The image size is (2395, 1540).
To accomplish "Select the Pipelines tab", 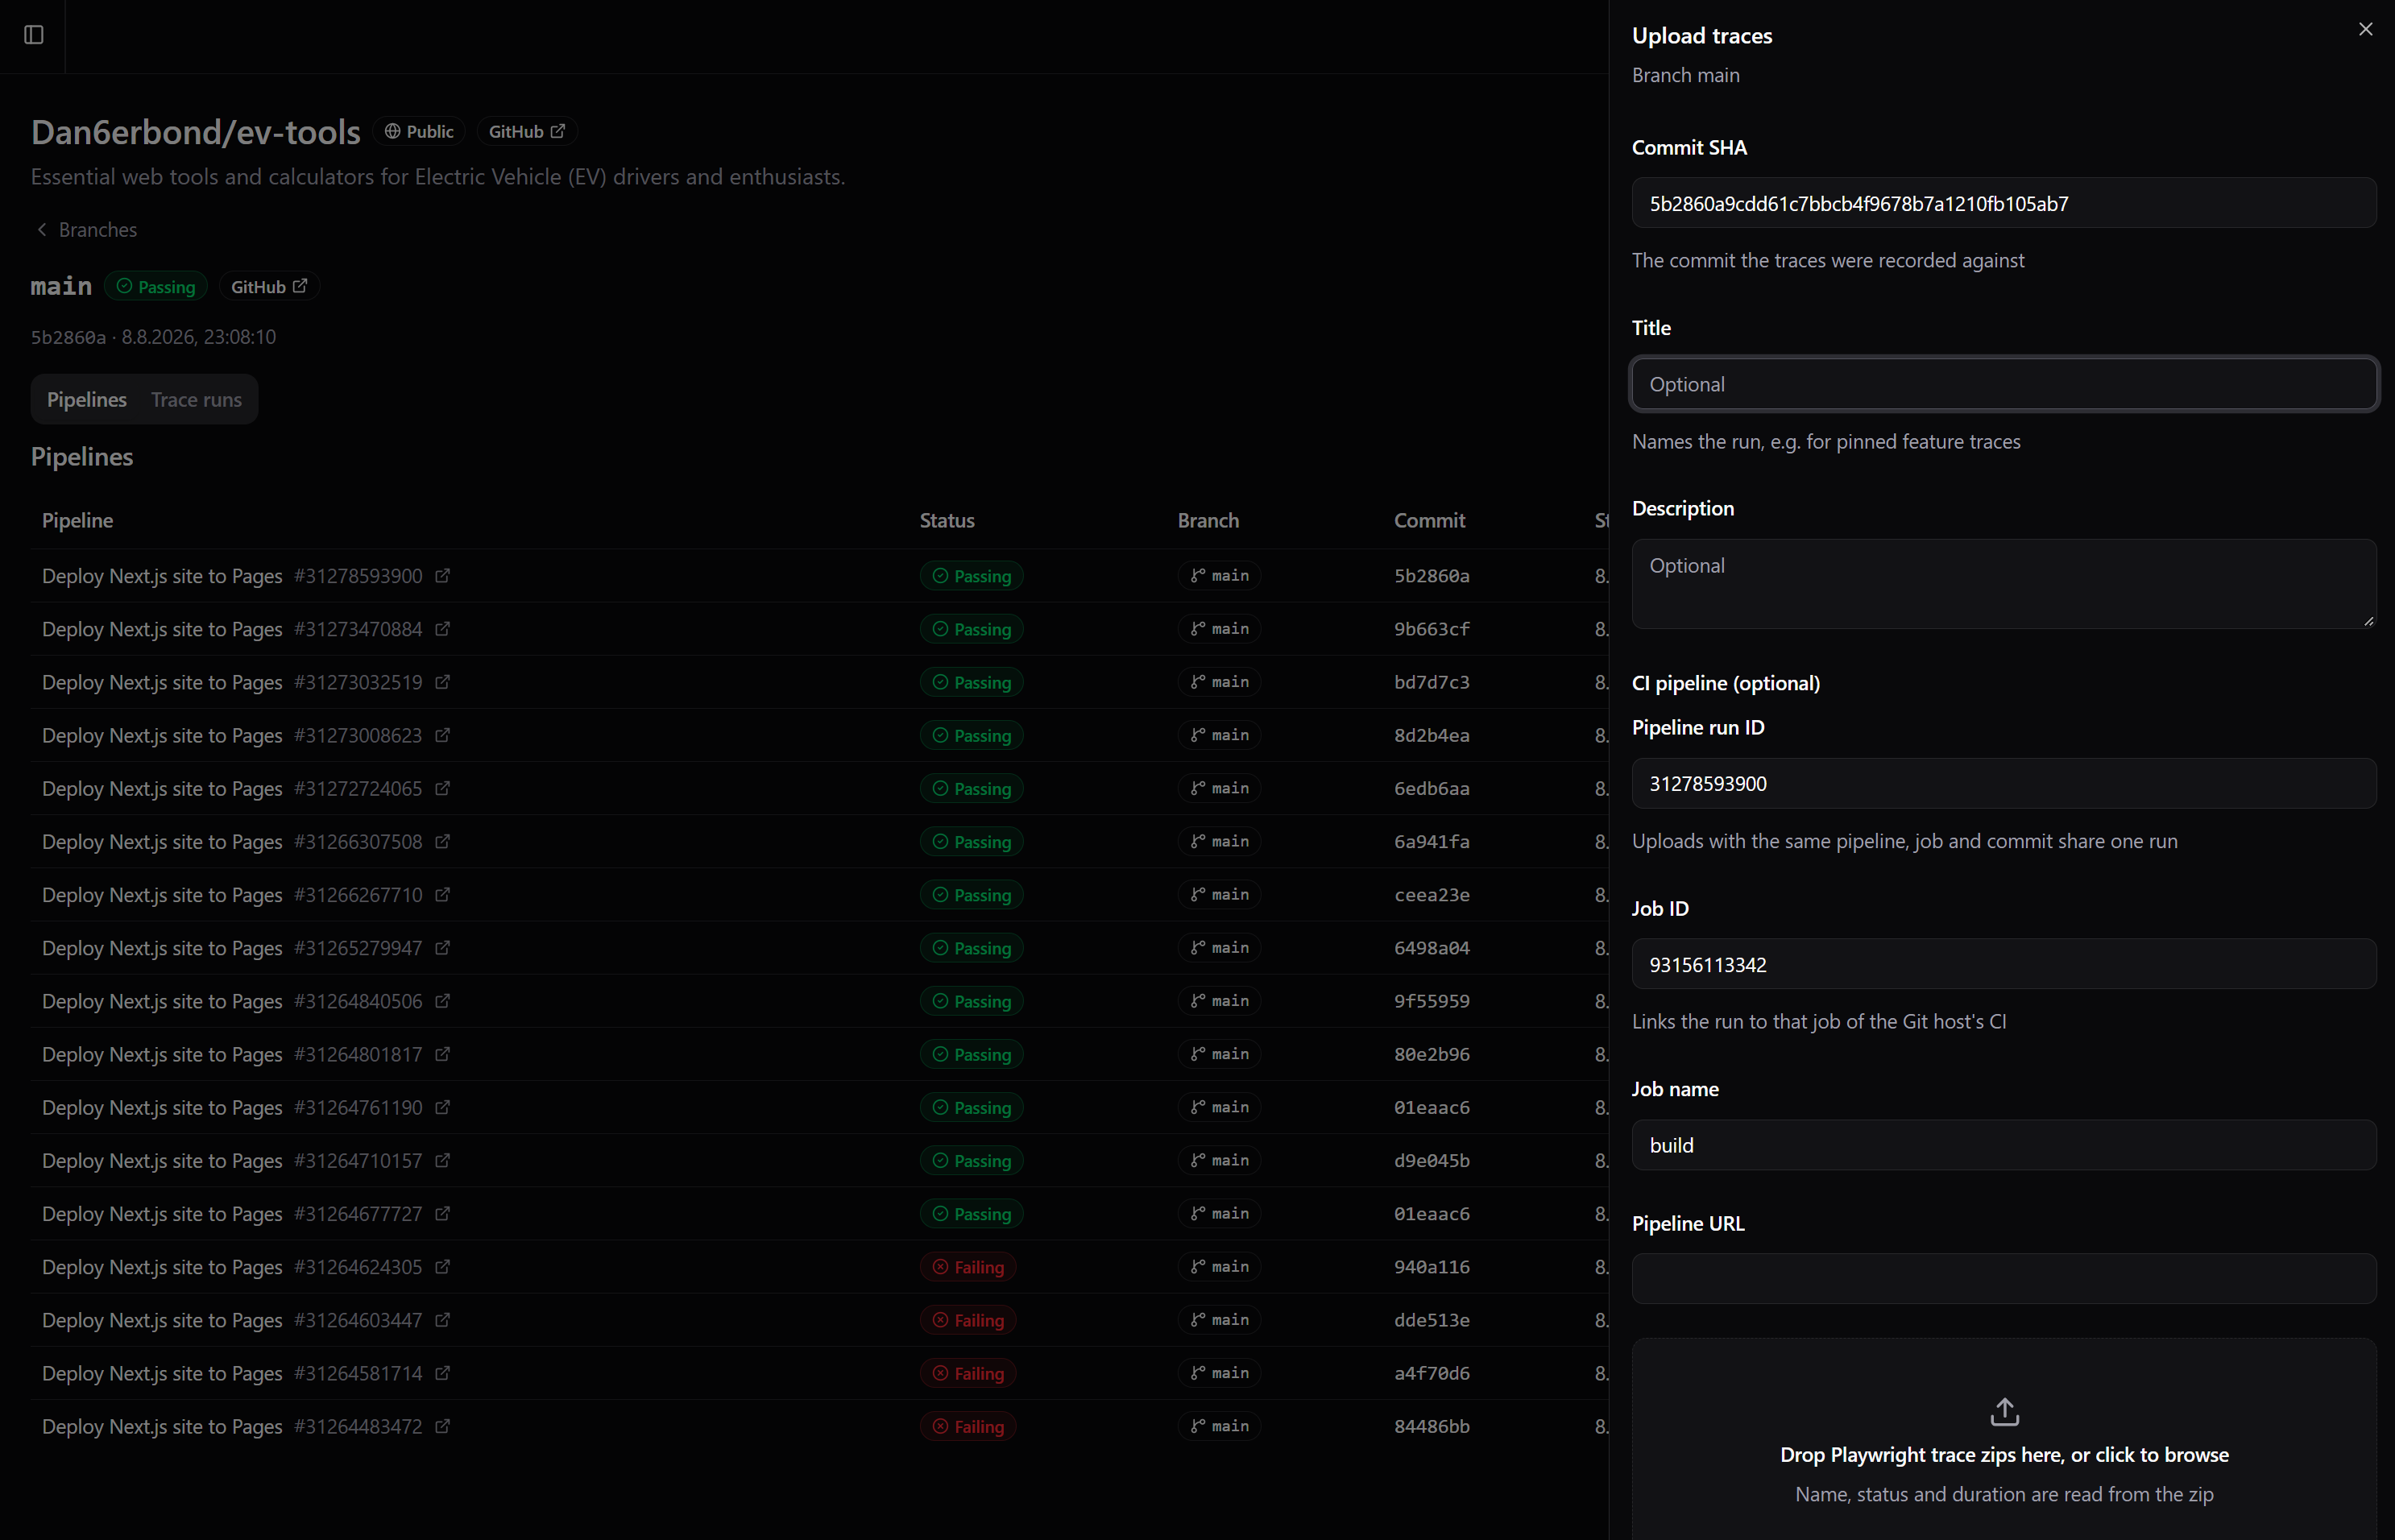I will [x=87, y=400].
